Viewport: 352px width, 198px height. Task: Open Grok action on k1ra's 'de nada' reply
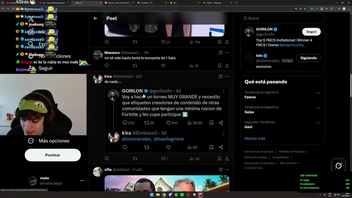click(x=221, y=76)
